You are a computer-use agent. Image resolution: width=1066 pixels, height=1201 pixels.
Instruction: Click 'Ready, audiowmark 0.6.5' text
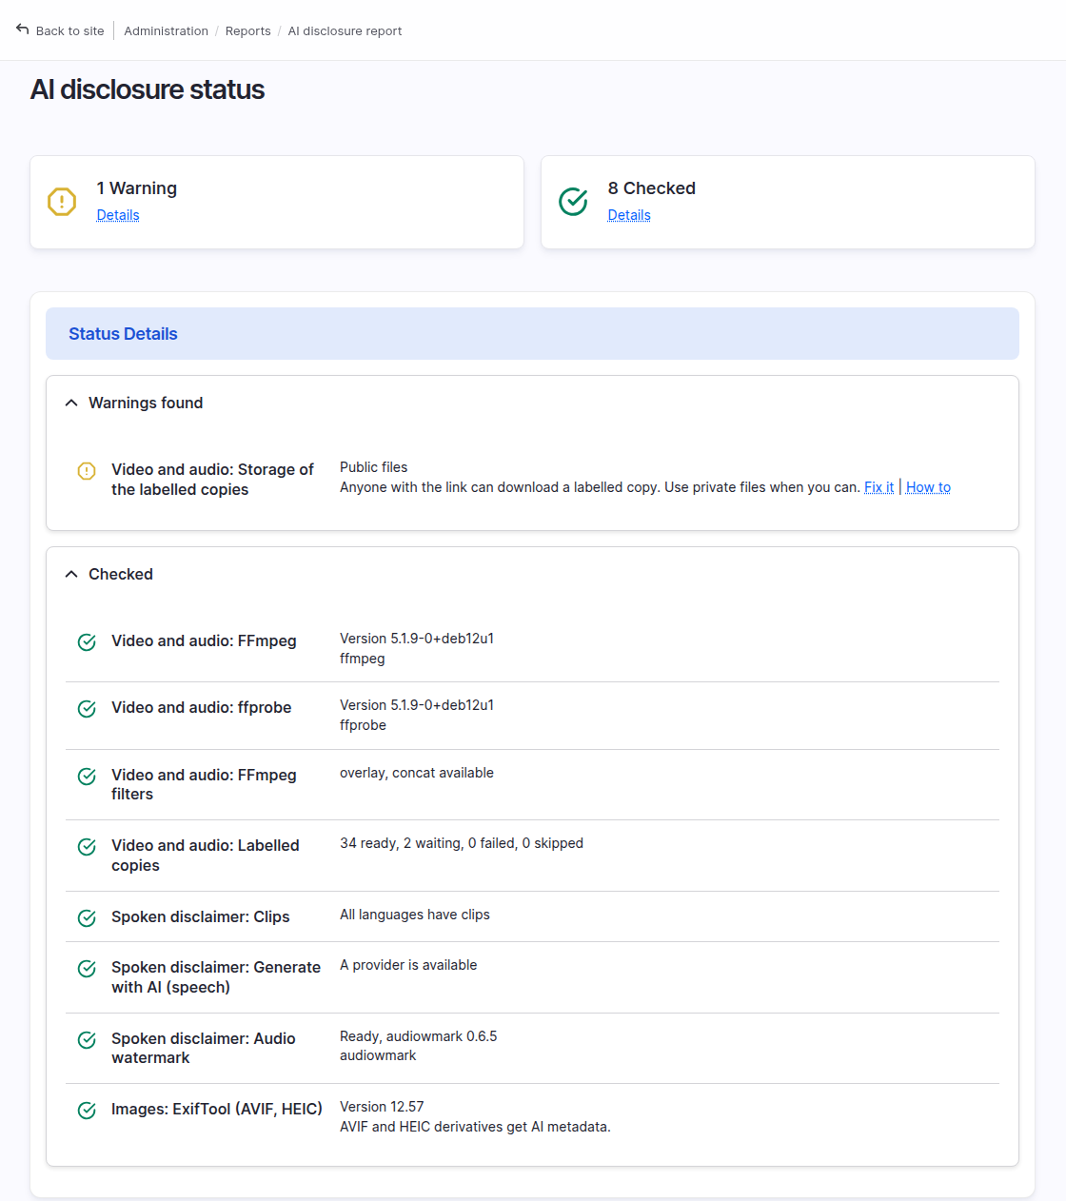point(419,1036)
